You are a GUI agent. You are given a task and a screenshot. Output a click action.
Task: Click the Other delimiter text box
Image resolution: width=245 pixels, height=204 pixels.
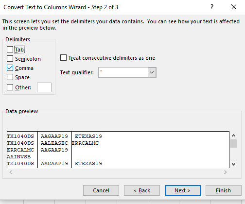[x=44, y=87]
